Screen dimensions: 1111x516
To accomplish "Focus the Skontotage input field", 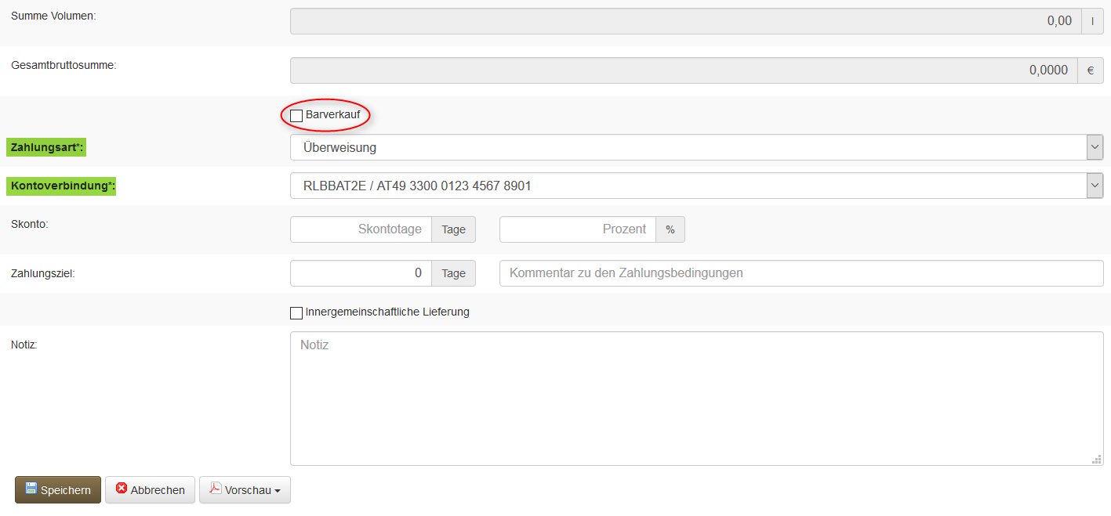I will click(361, 229).
